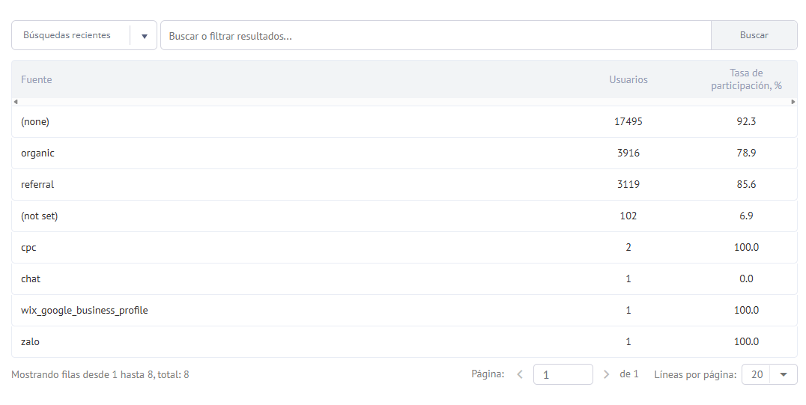Viewport: 806px width, 405px height.
Task: Open the Búsquedas recientes dropdown arrow
Action: [145, 36]
